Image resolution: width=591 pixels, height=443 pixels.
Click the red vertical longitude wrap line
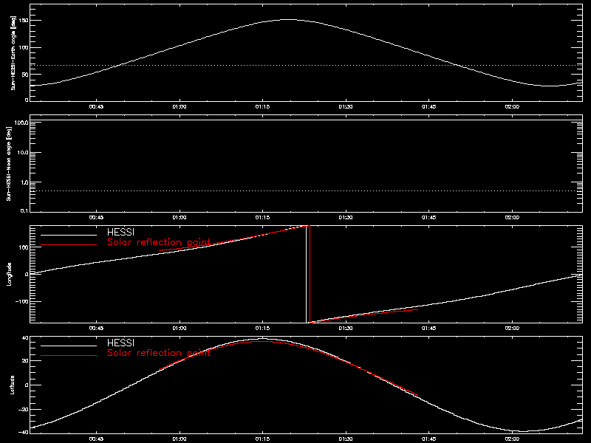[x=310, y=274]
